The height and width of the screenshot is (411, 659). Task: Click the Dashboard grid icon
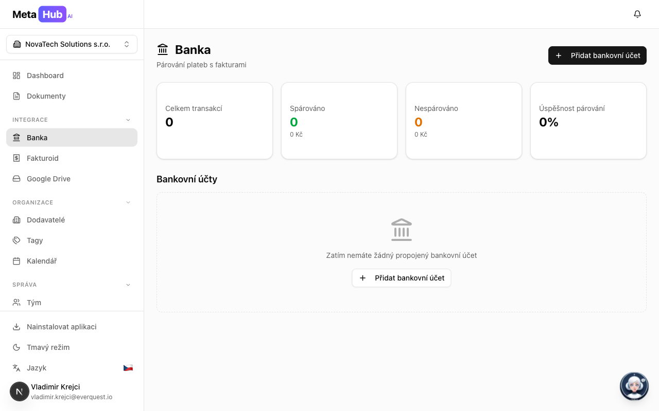[x=16, y=76]
